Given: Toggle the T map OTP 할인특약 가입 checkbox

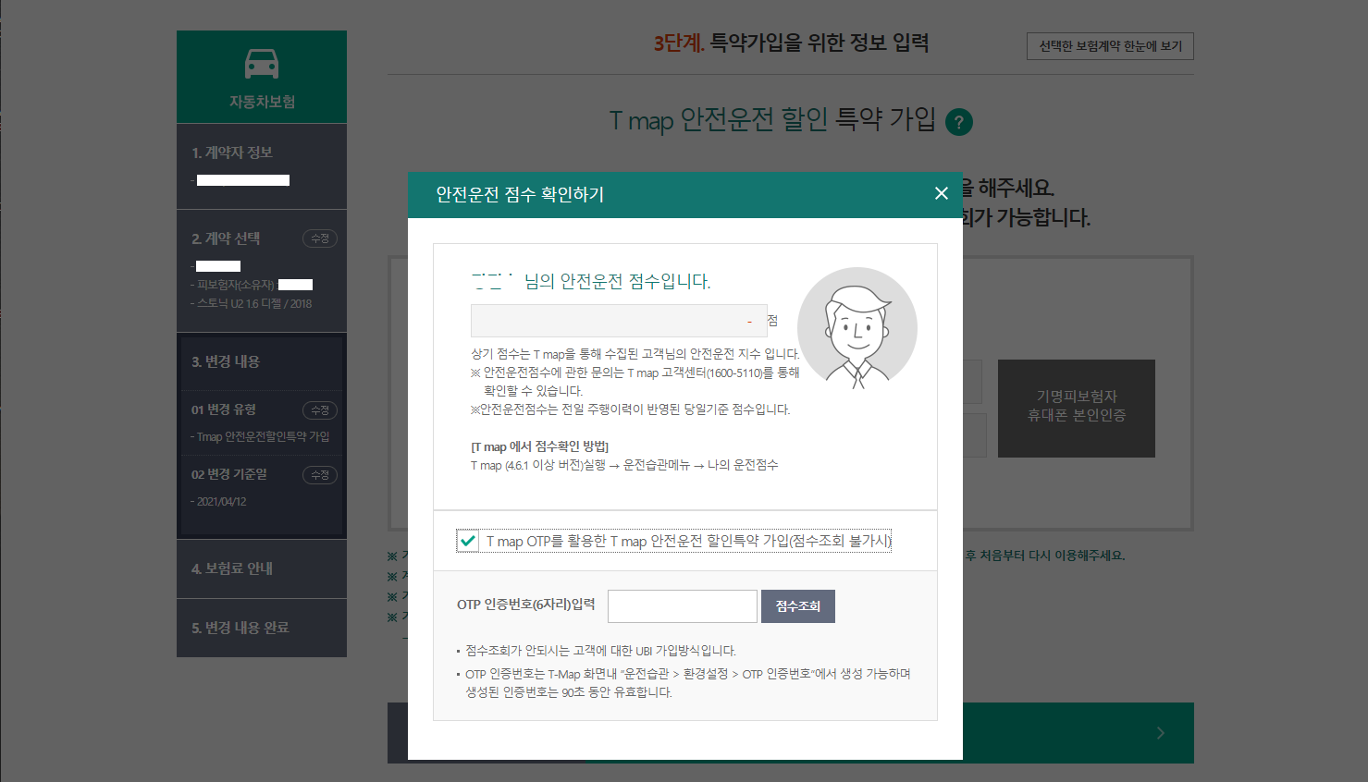Looking at the screenshot, I should [468, 541].
